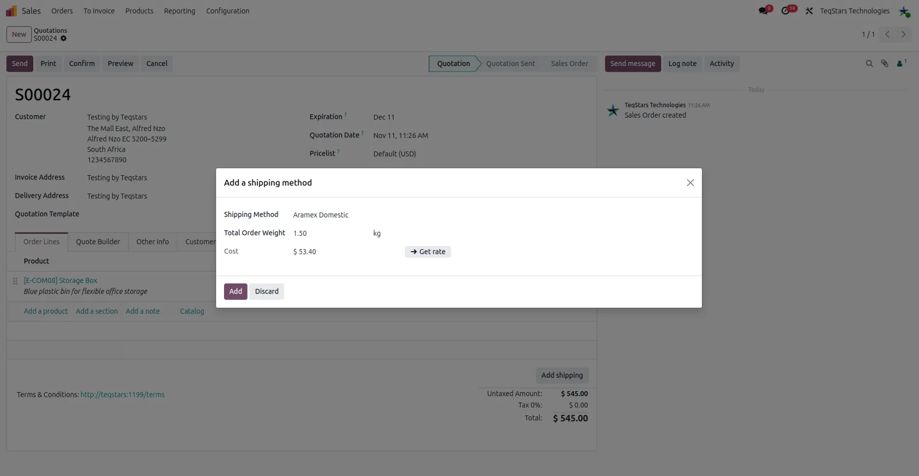Open the user avatar menu

[904, 11]
